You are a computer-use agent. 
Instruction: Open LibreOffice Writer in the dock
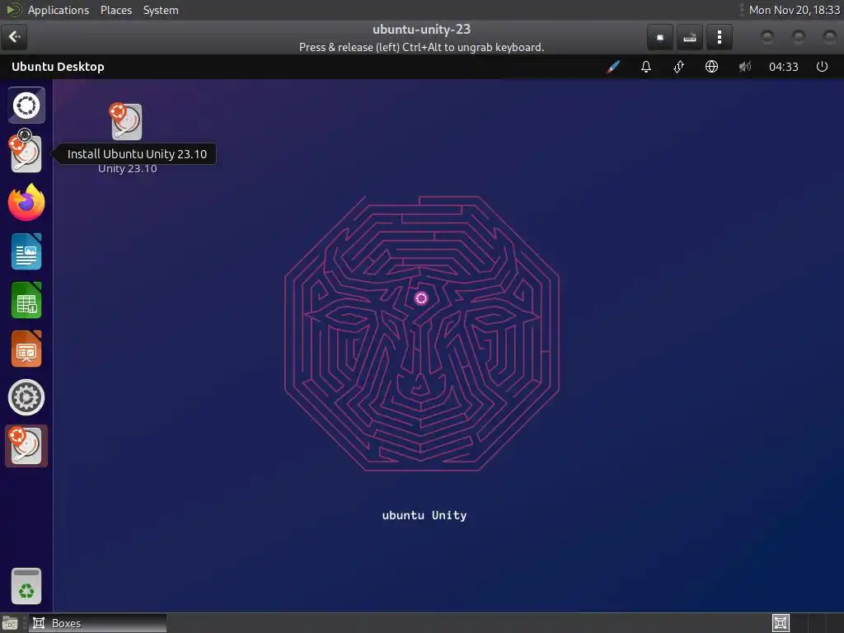(26, 251)
